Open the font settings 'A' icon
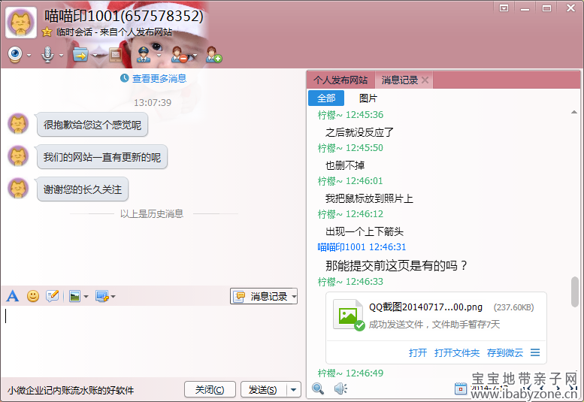Viewport: 584px width, 402px height. (x=12, y=296)
